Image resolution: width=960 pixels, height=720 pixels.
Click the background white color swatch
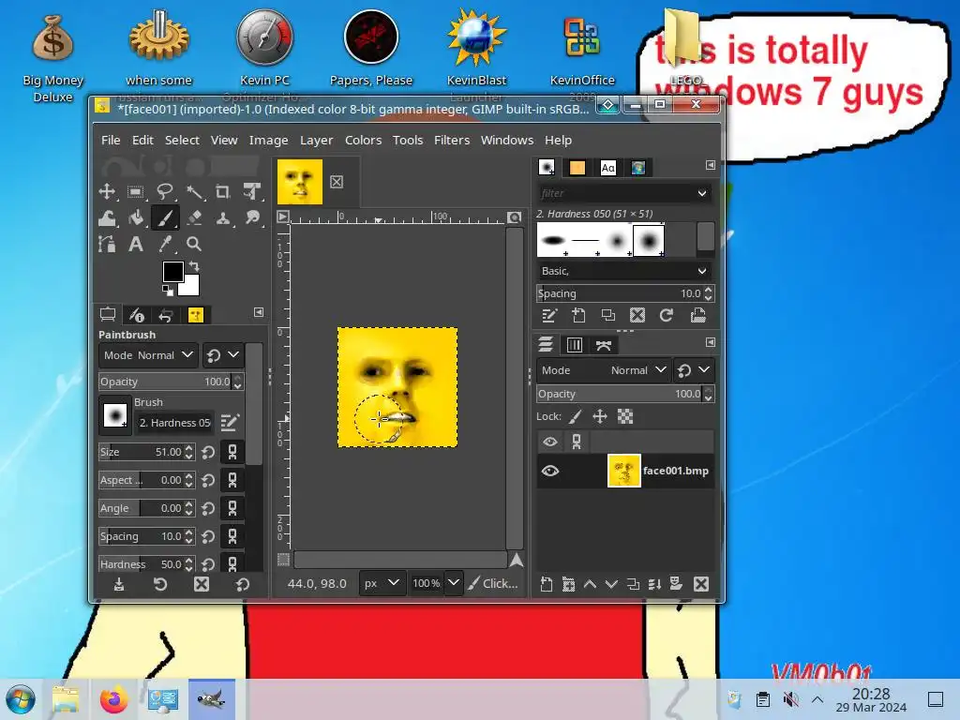point(191,287)
